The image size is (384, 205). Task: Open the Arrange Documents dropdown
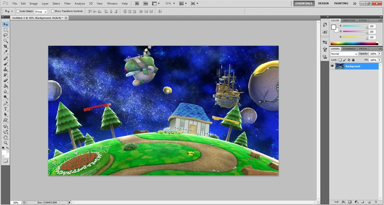[x=183, y=3]
